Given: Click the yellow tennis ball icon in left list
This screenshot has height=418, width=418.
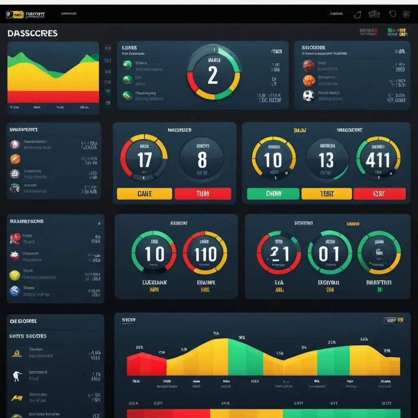Looking at the screenshot, I should (x=15, y=275).
